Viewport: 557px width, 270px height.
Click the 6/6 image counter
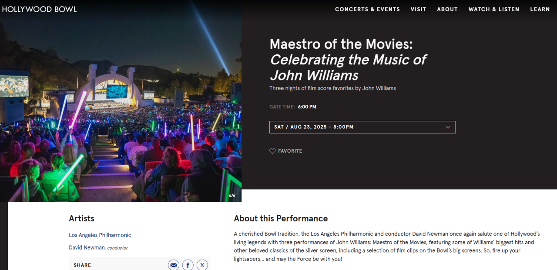[x=232, y=196]
